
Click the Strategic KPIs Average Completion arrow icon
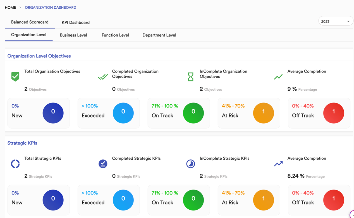click(x=278, y=164)
